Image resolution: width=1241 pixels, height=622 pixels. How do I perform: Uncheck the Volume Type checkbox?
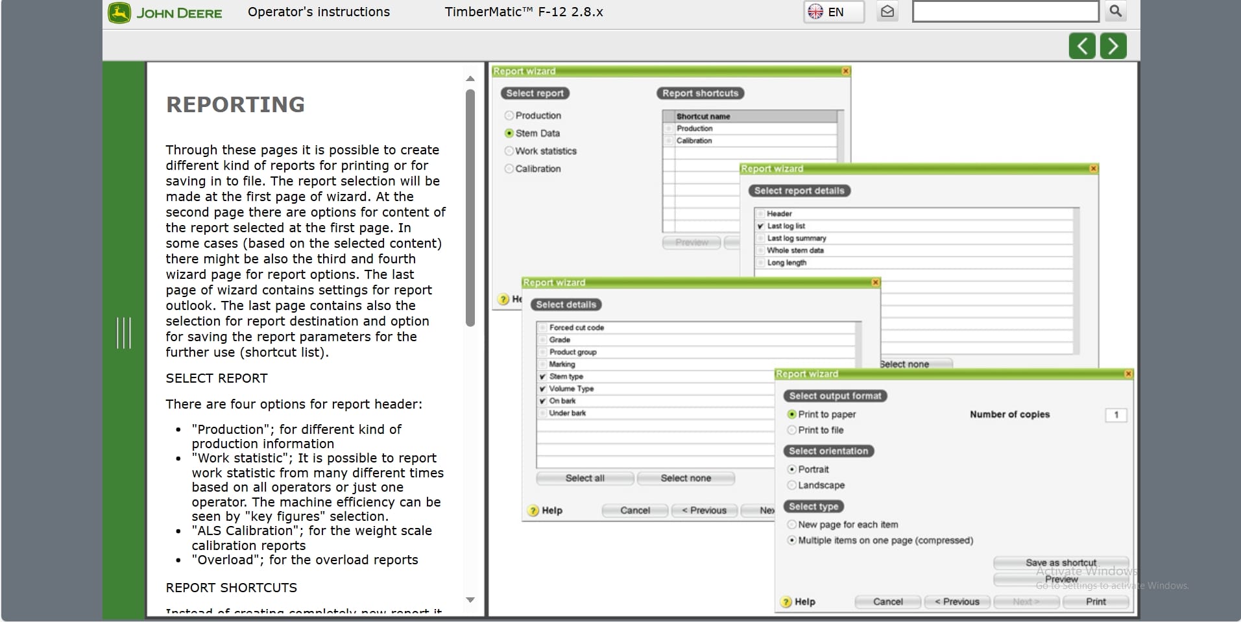click(x=542, y=389)
